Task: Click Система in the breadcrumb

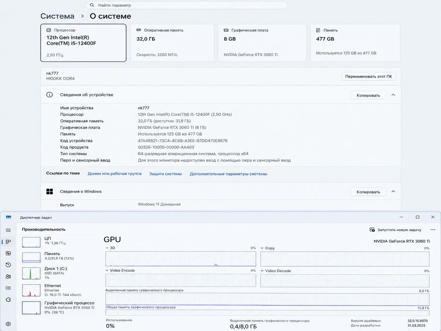Action: click(x=57, y=16)
